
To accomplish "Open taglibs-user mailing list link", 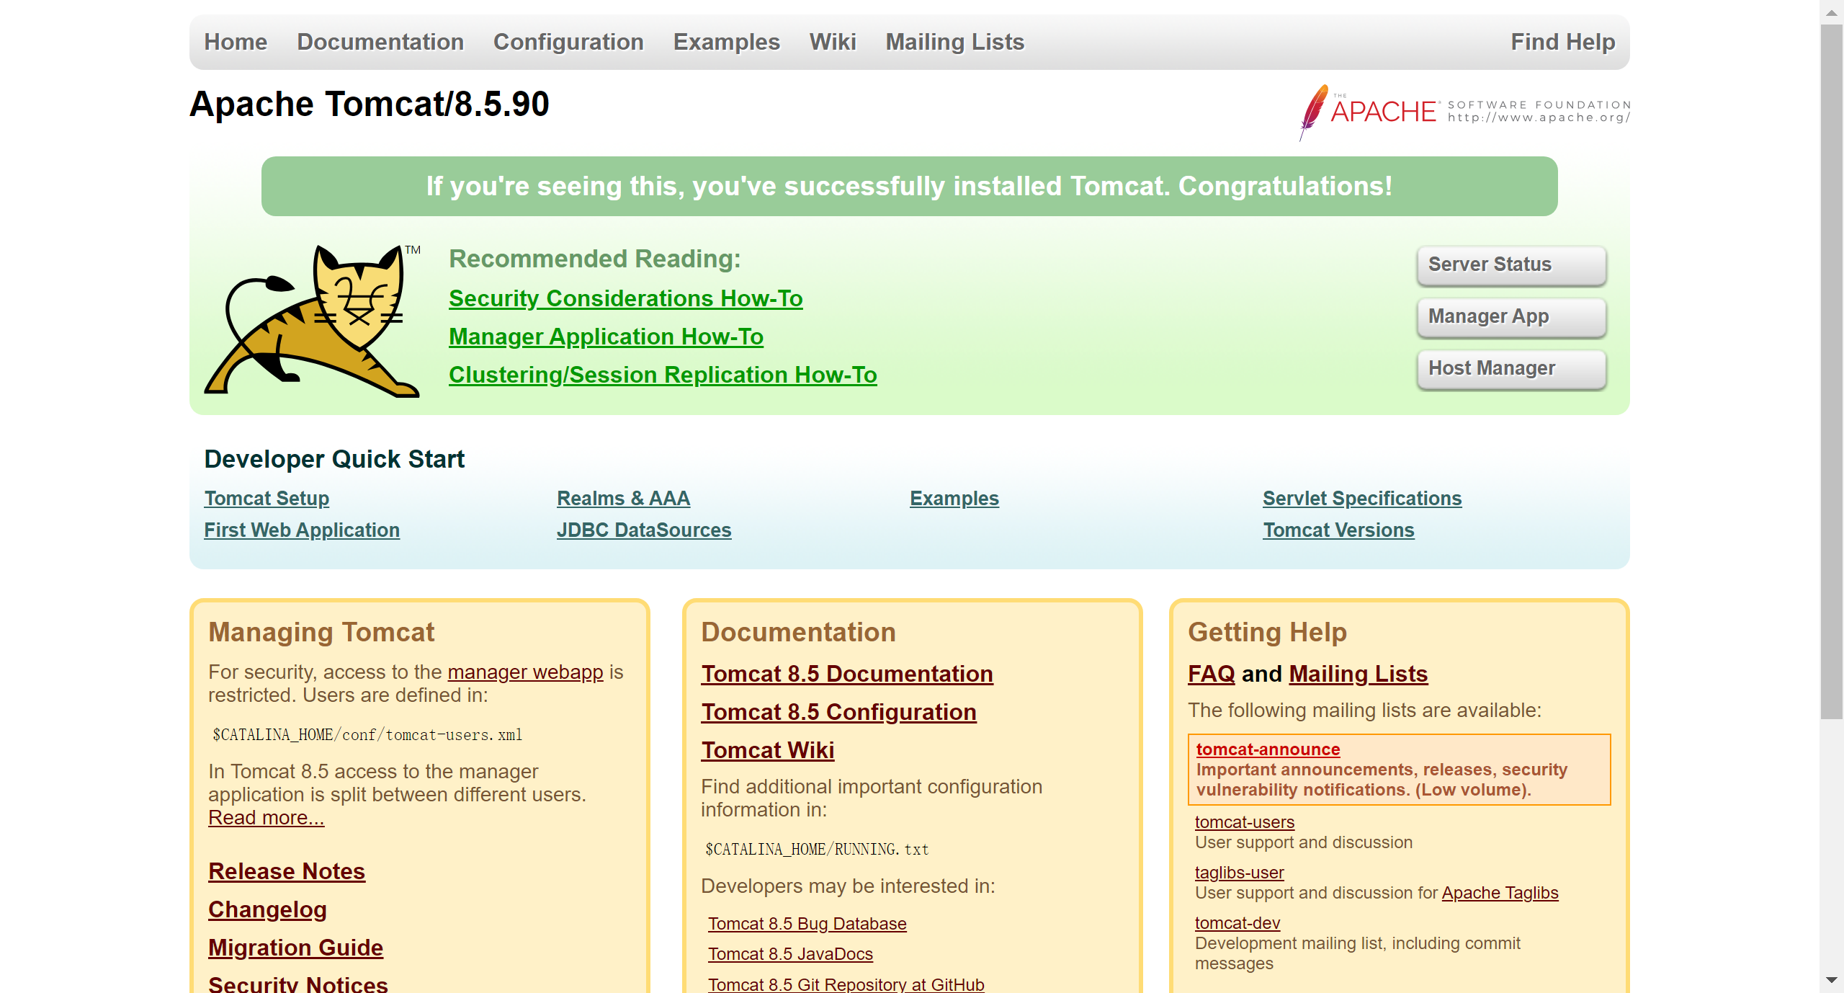I will pos(1239,873).
